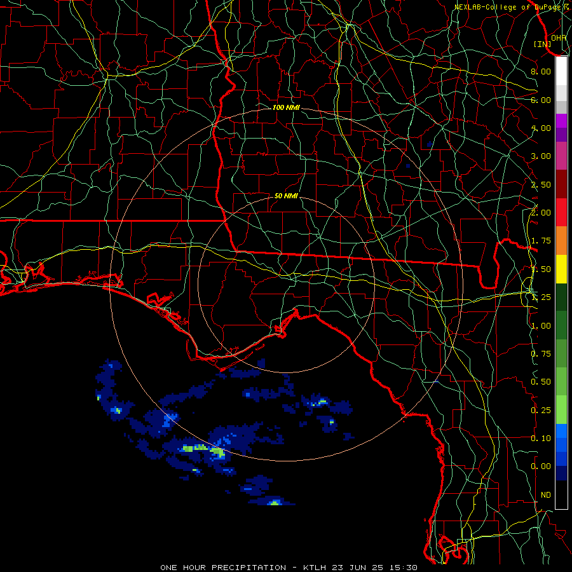
Task: Select the 2.00 legend value
Action: (x=541, y=213)
